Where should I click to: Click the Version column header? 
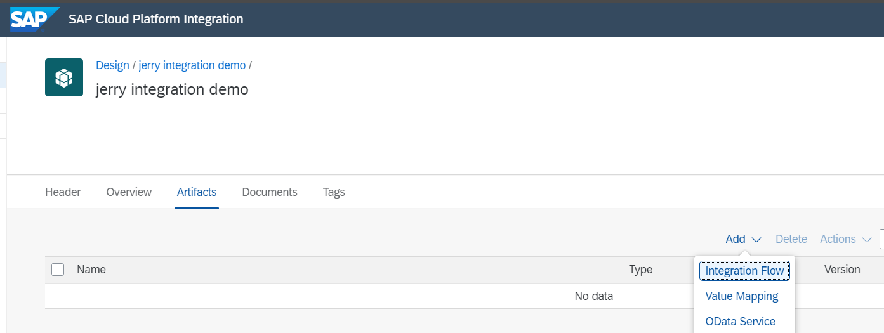pos(842,270)
